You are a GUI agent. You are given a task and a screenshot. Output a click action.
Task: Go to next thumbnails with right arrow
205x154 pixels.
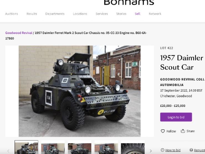pos(151,151)
